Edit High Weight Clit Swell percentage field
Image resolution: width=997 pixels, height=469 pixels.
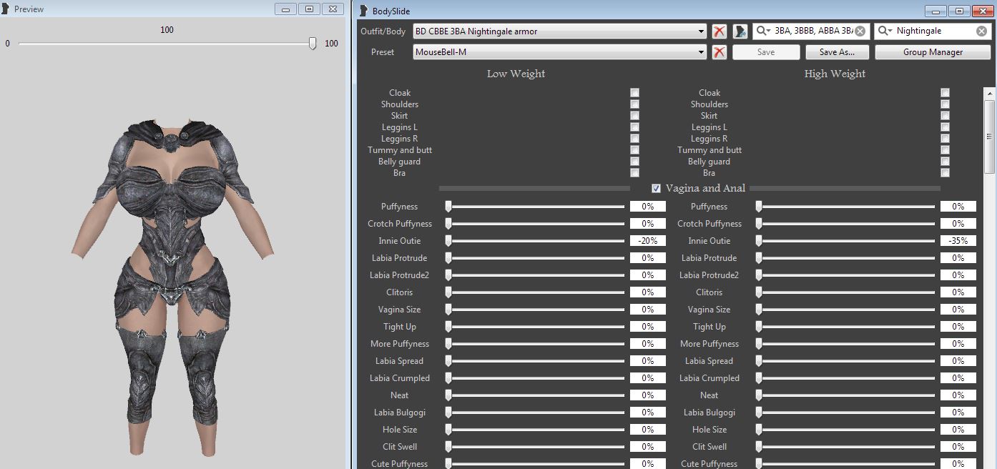958,447
